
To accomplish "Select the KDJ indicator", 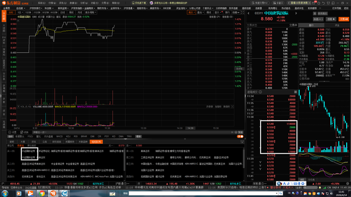I will pos(68,136).
